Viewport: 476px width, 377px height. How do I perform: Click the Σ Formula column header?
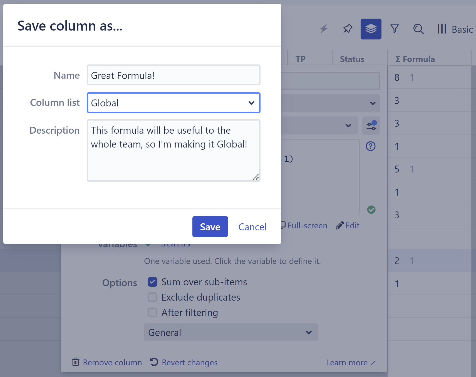[418, 59]
